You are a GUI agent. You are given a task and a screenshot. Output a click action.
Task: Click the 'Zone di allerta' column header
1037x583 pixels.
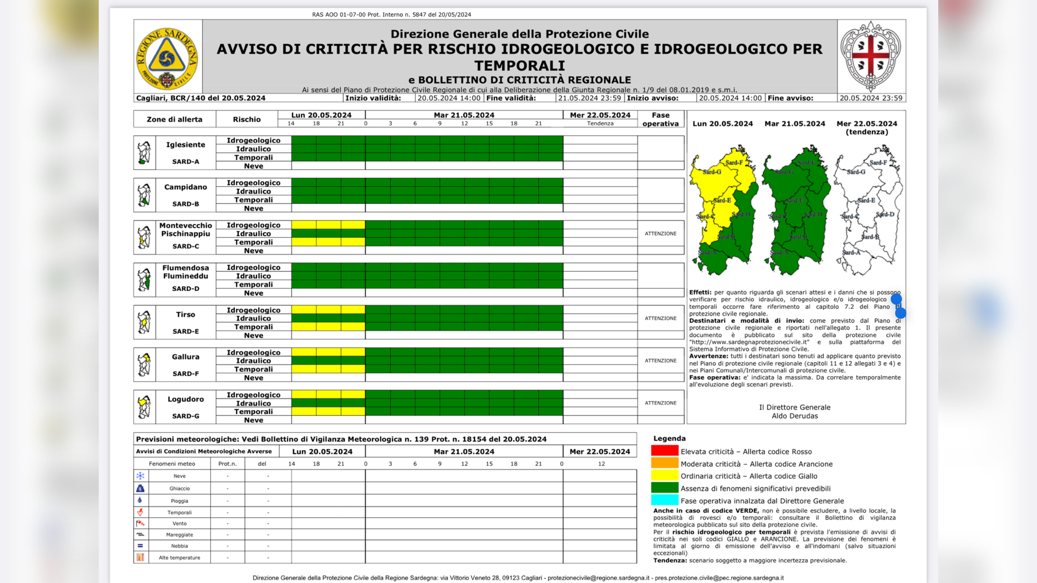[x=175, y=119]
